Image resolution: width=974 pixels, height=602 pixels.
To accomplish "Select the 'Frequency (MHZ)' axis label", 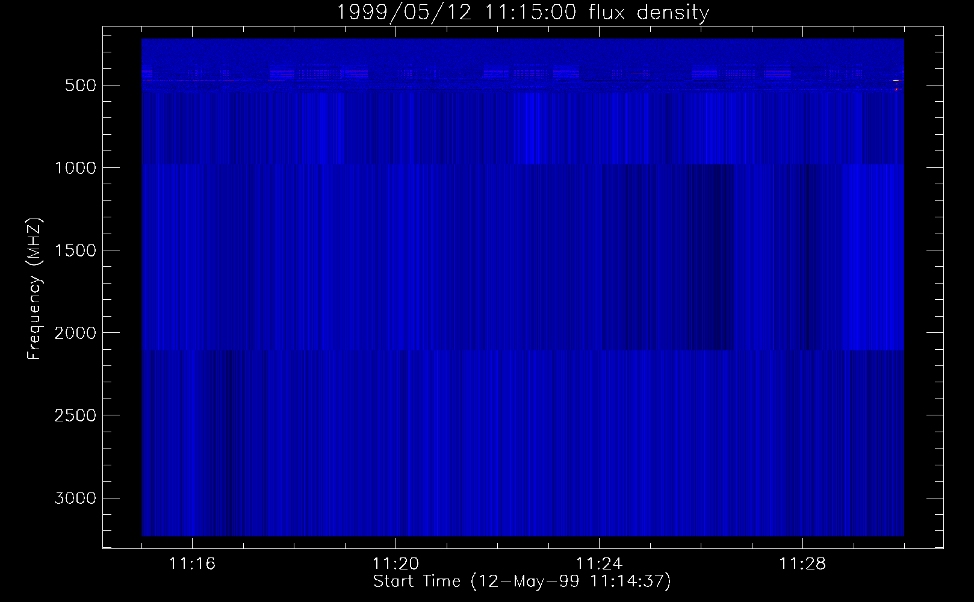I will click(x=34, y=288).
